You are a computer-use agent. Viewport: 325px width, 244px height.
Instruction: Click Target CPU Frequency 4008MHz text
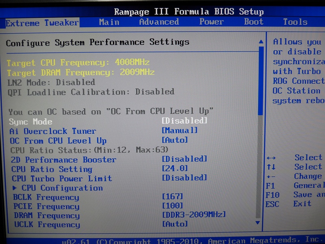pos(78,63)
